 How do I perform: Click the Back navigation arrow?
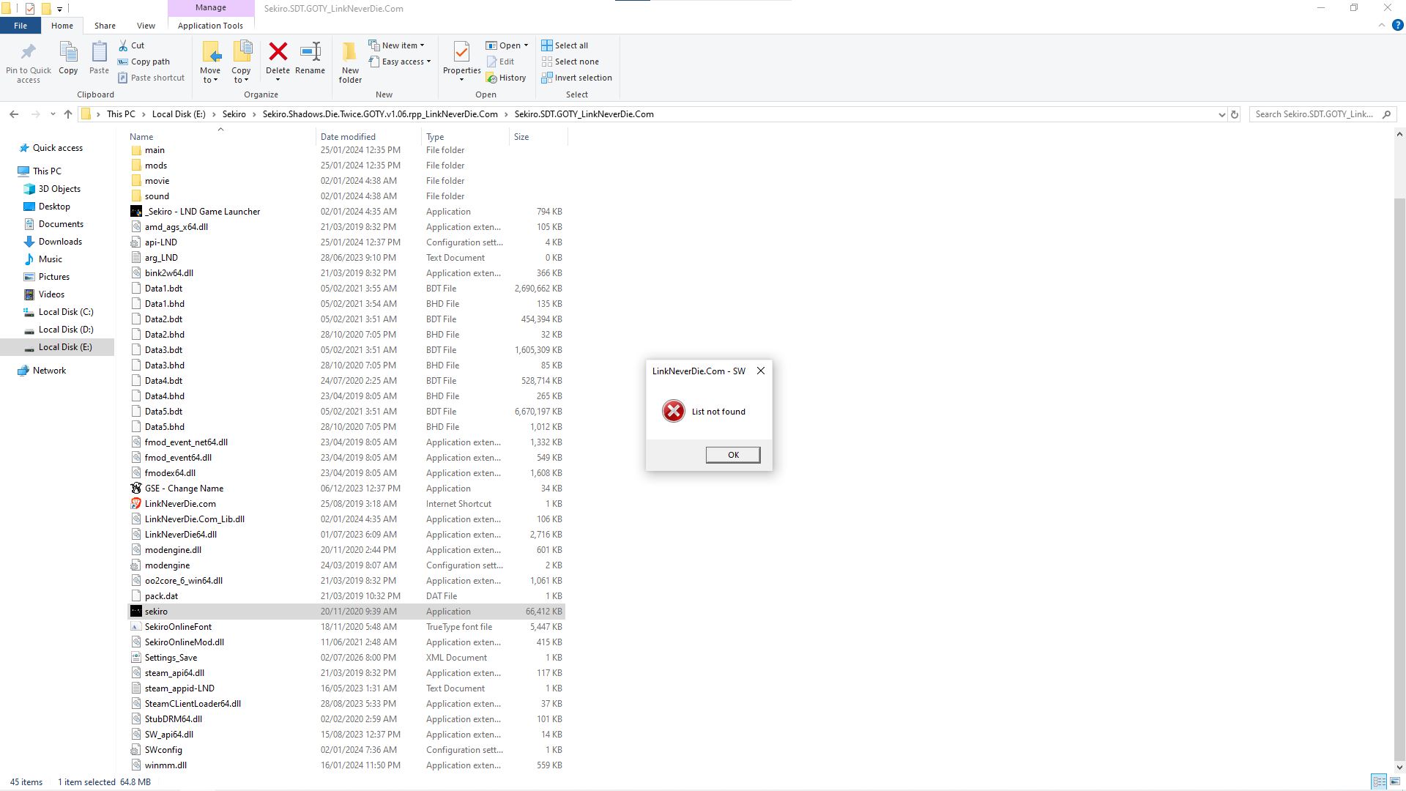click(x=14, y=114)
